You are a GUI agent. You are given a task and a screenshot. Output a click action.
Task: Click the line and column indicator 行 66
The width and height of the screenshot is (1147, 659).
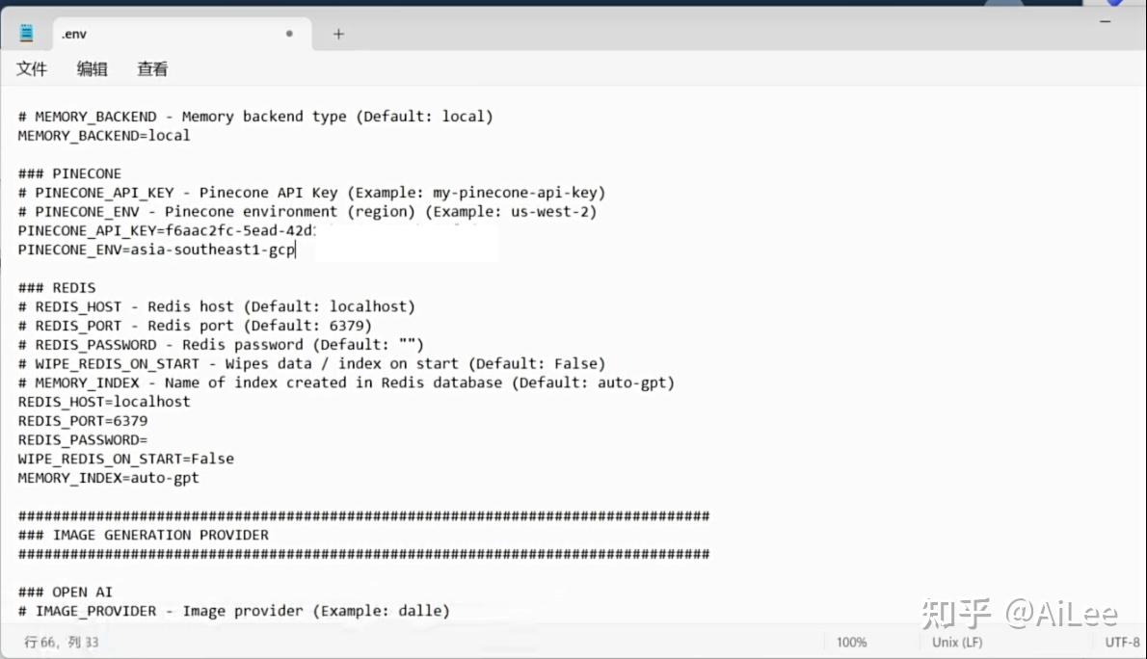click(62, 643)
